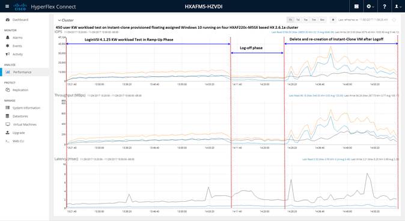
Task: Select the 1h time range button
Action: (x=290, y=20)
